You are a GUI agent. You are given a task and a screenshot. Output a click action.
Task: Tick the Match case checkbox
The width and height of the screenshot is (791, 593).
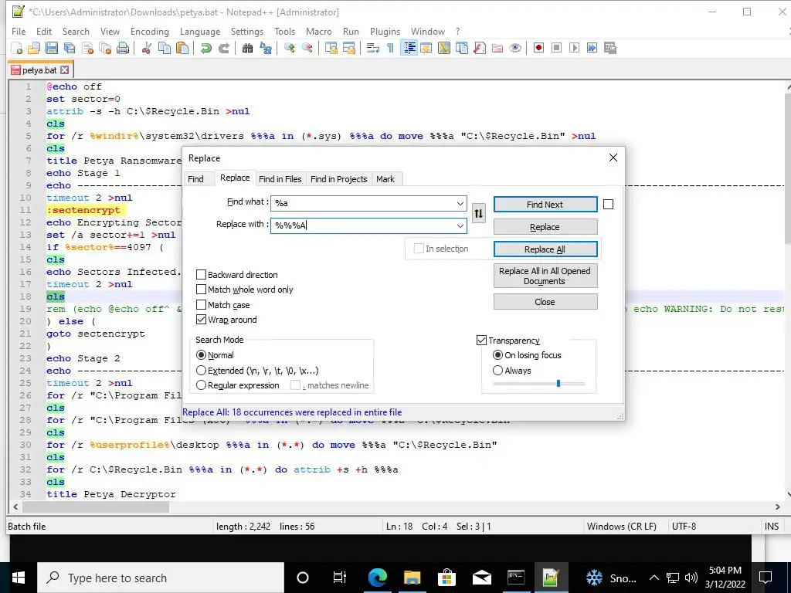coord(202,304)
